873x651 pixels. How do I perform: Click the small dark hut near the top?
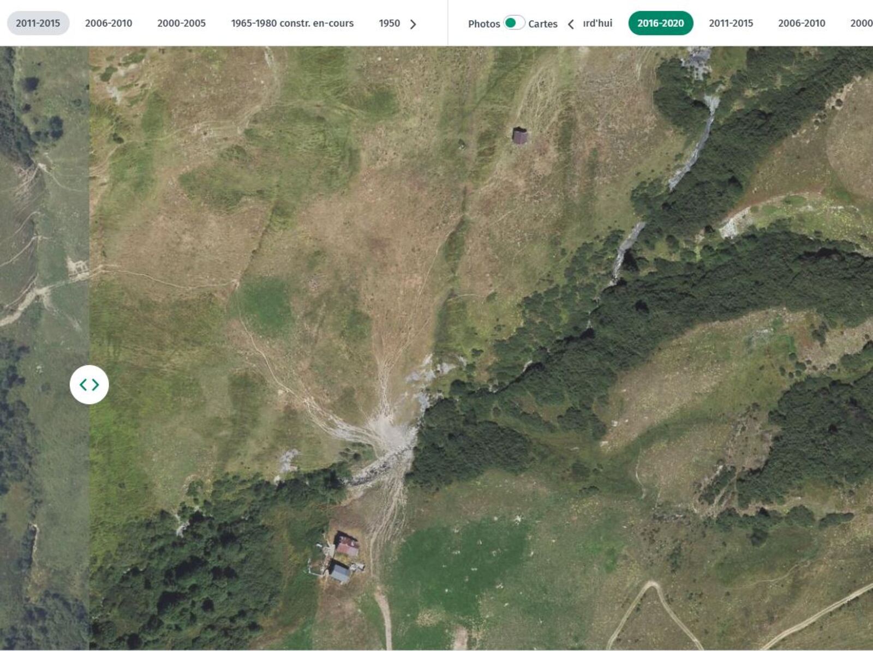tap(519, 136)
